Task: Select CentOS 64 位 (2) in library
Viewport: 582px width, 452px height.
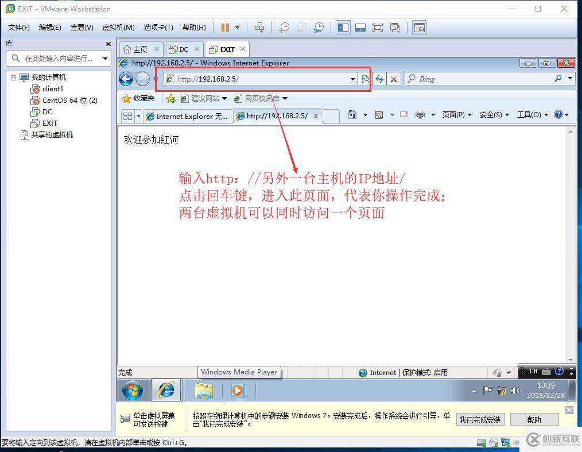Action: pyautogui.click(x=70, y=101)
